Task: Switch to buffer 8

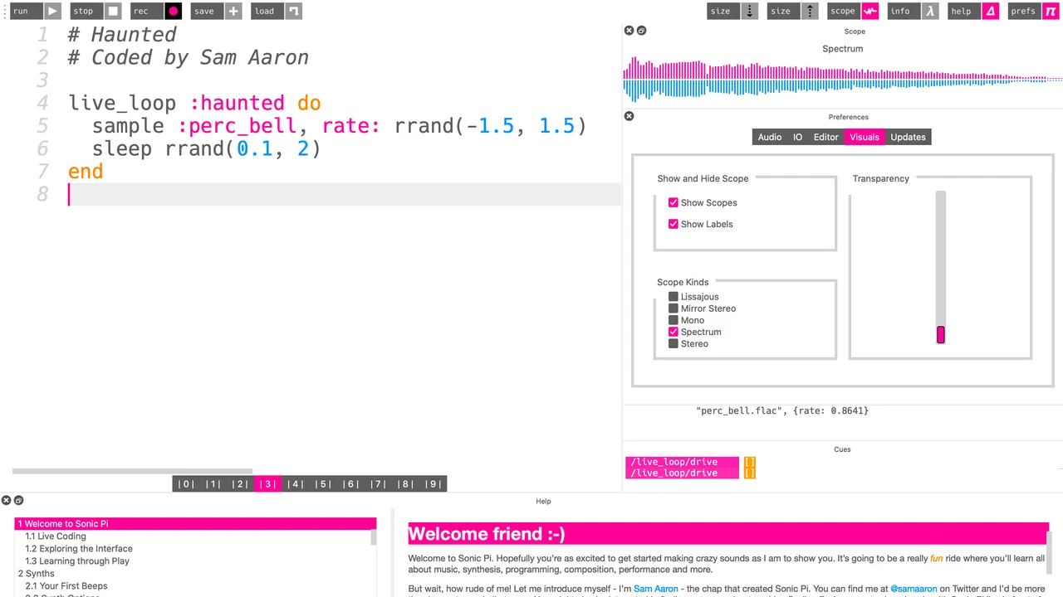Action: click(x=405, y=484)
